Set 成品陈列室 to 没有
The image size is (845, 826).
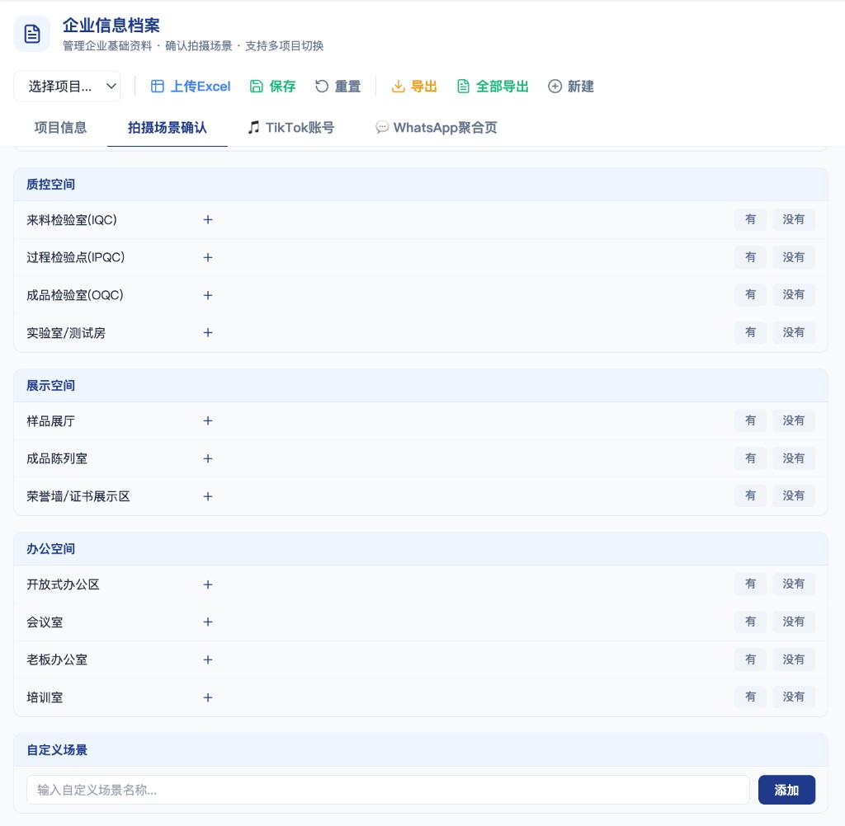[x=793, y=458]
